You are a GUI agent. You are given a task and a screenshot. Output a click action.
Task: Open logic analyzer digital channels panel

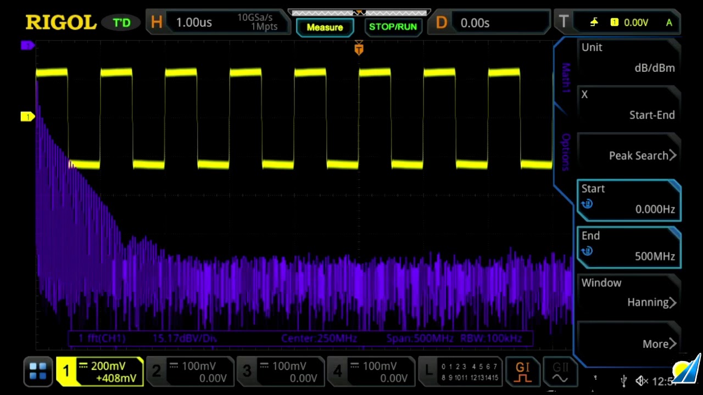click(x=460, y=371)
